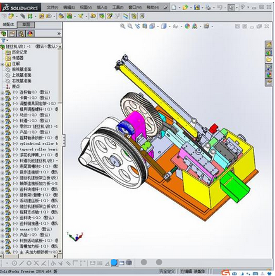Open the 插入 (Insert) menu
This screenshot has width=275, height=276.
tap(102, 8)
